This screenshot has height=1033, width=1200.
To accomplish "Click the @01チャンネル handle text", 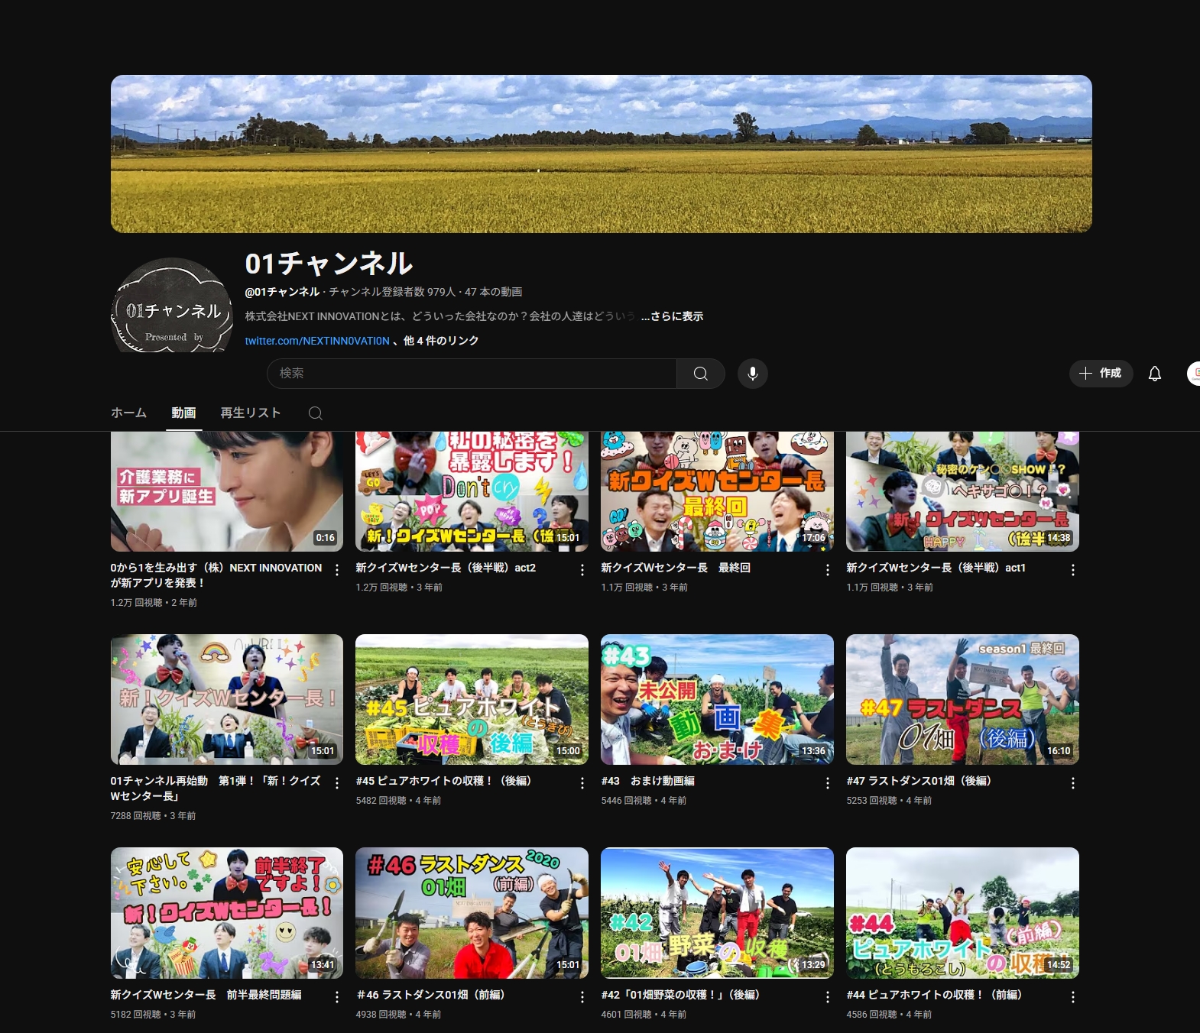I will pyautogui.click(x=282, y=292).
